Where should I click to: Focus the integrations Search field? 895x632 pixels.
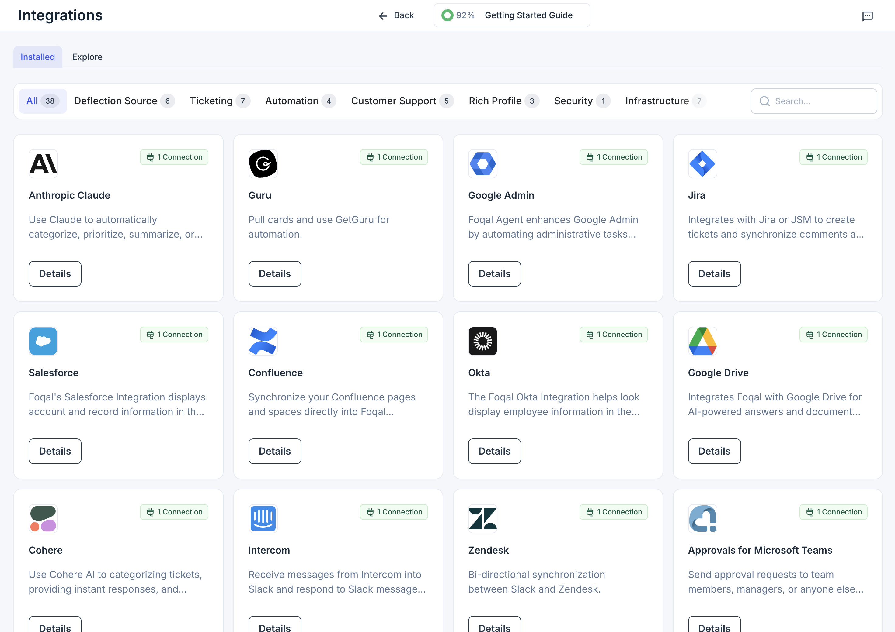click(814, 101)
